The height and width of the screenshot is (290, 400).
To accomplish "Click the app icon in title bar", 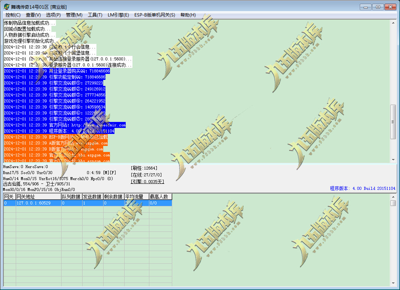I will [x=6, y=7].
